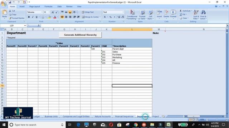Open the Font Color dropdown arrow
229x128 pixels.
click(x=57, y=17)
